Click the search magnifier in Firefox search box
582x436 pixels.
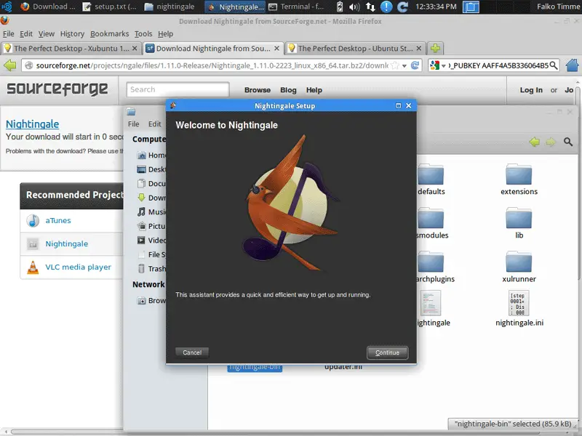(x=553, y=65)
